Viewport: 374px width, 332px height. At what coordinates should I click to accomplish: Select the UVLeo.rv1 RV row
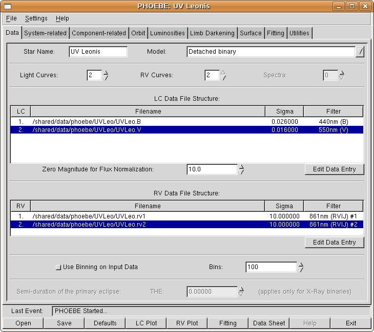187,216
